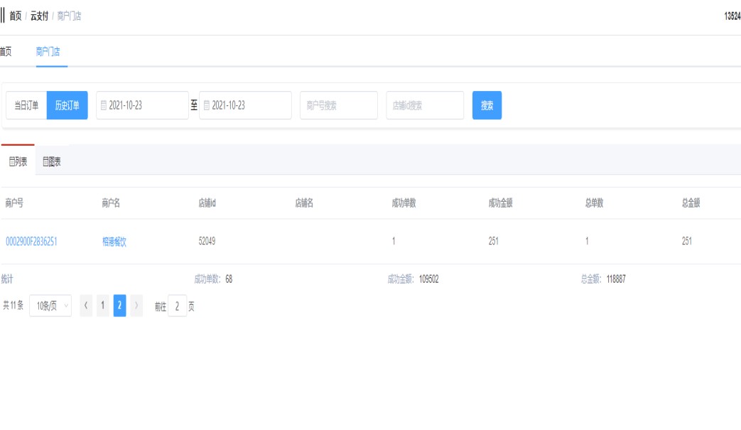Go to previous page with left arrow
This screenshot has height=430, width=741.
[x=86, y=306]
